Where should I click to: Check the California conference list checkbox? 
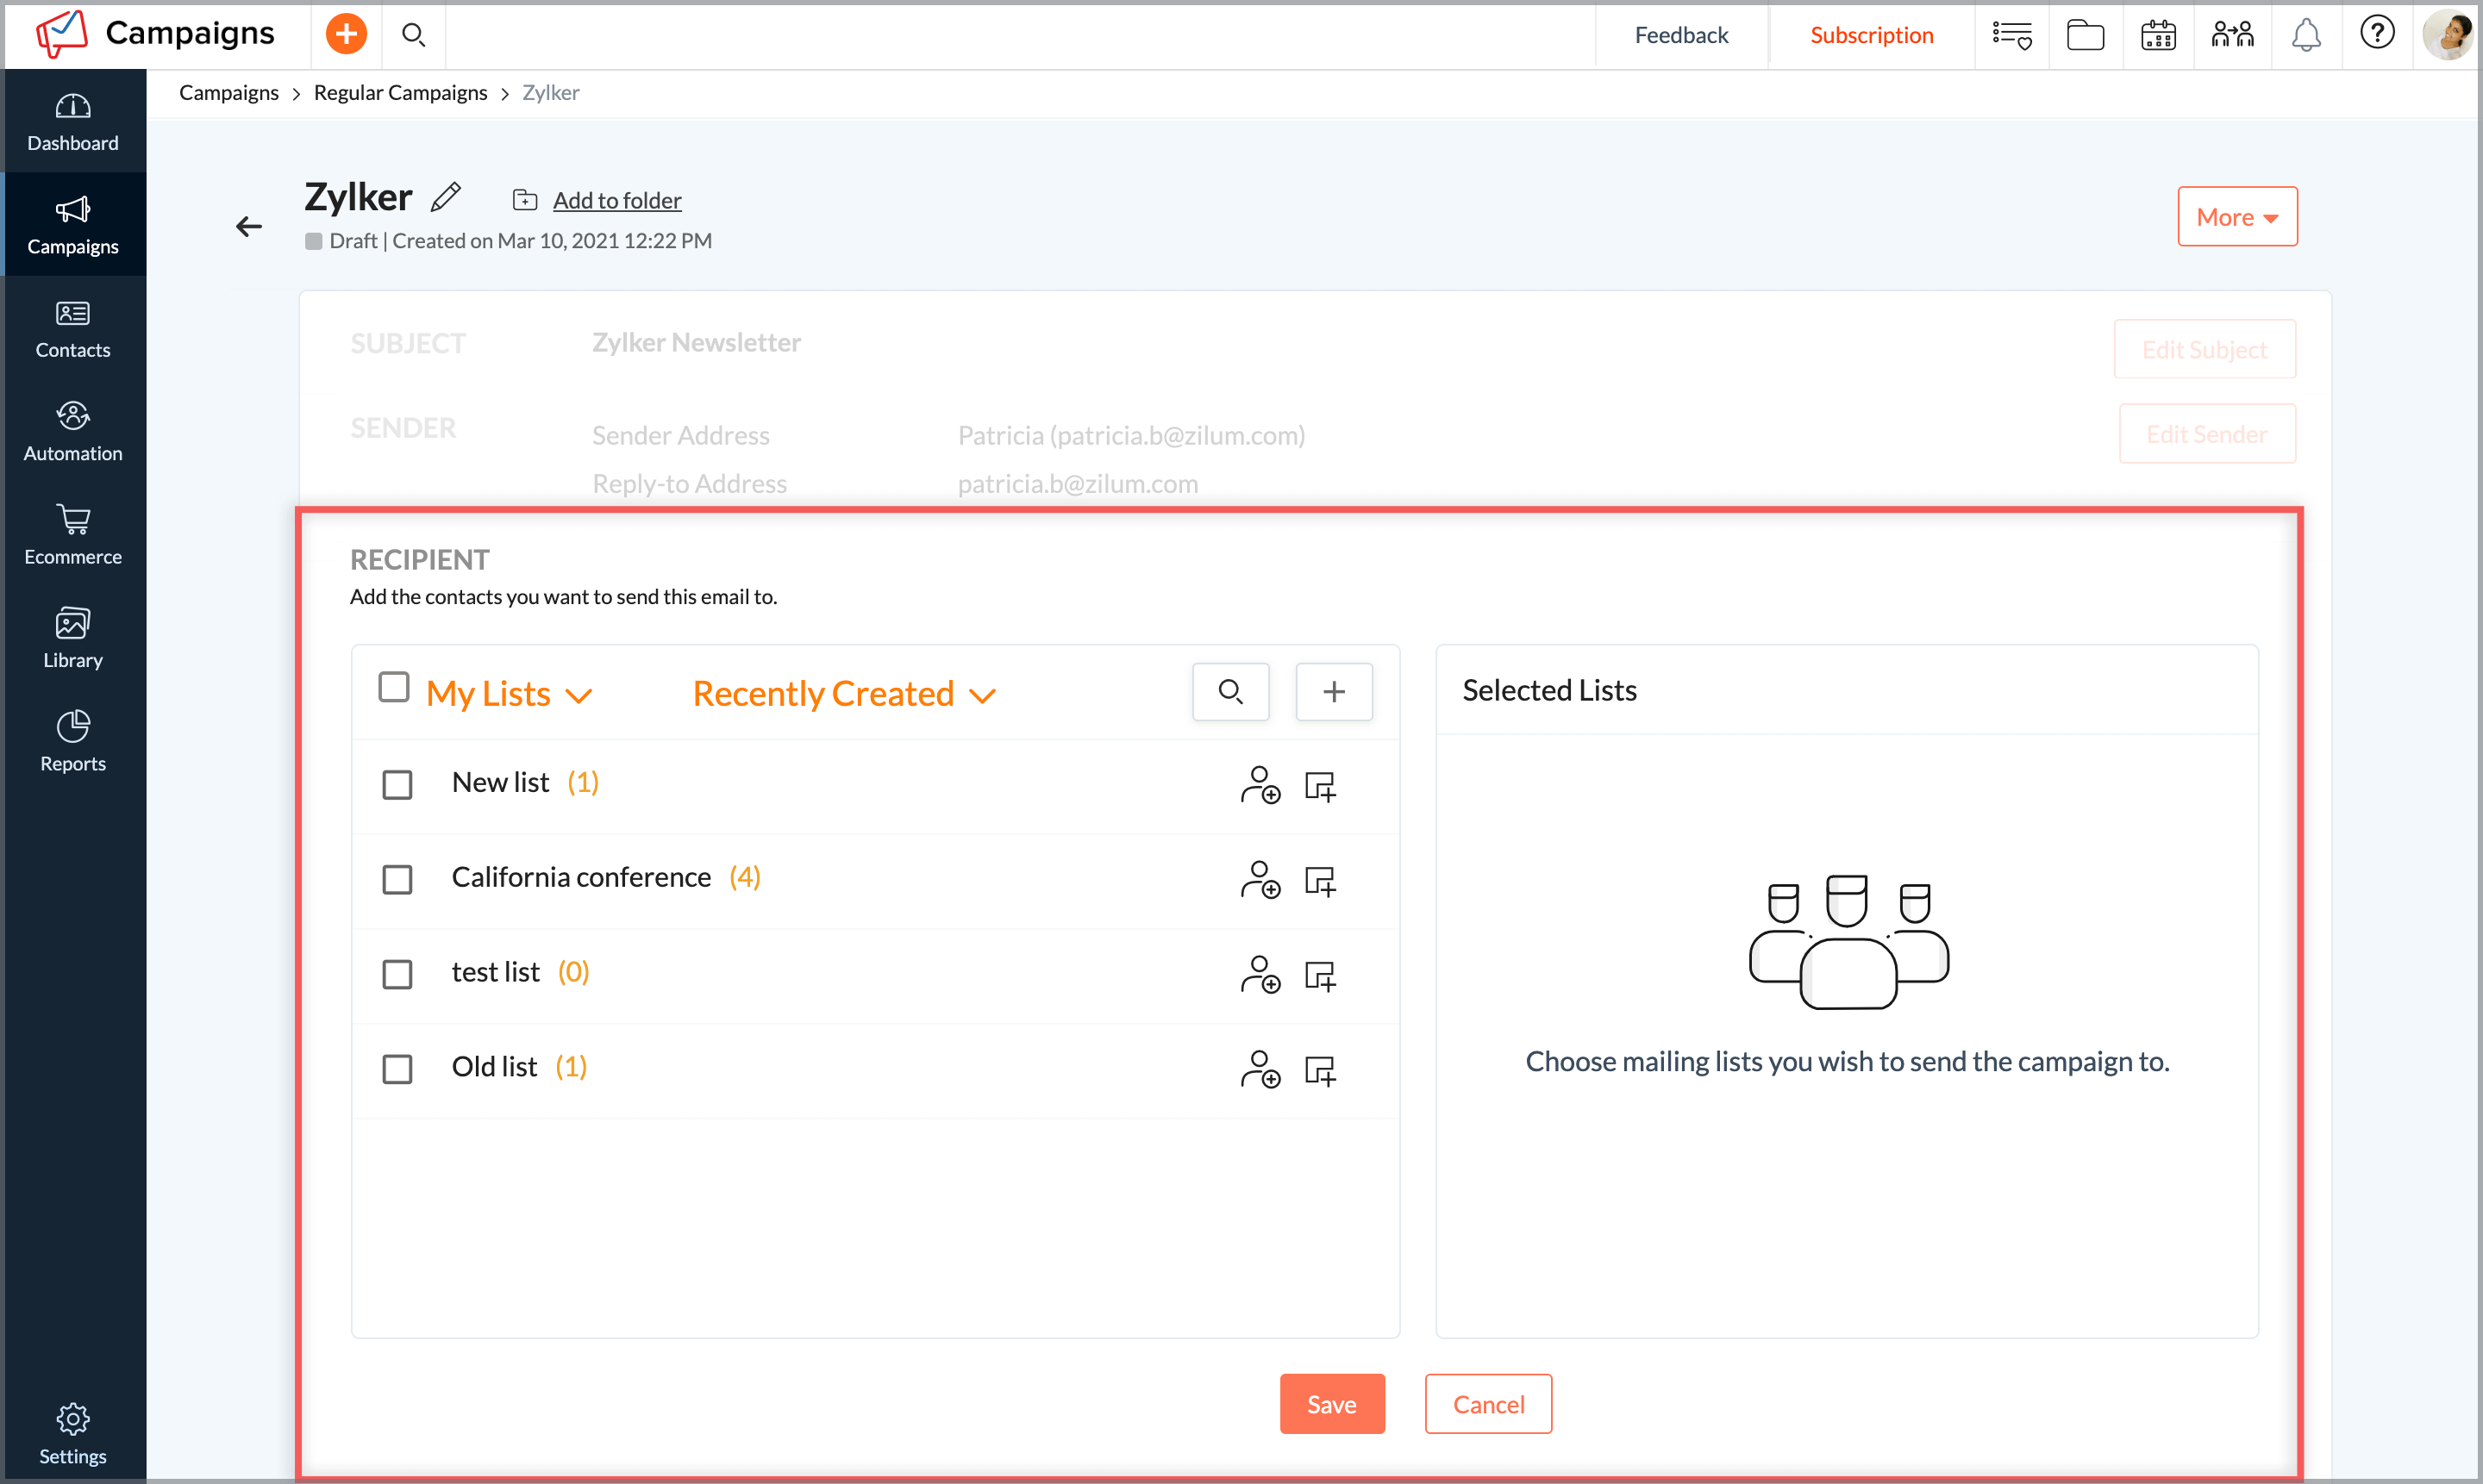pos(397,879)
